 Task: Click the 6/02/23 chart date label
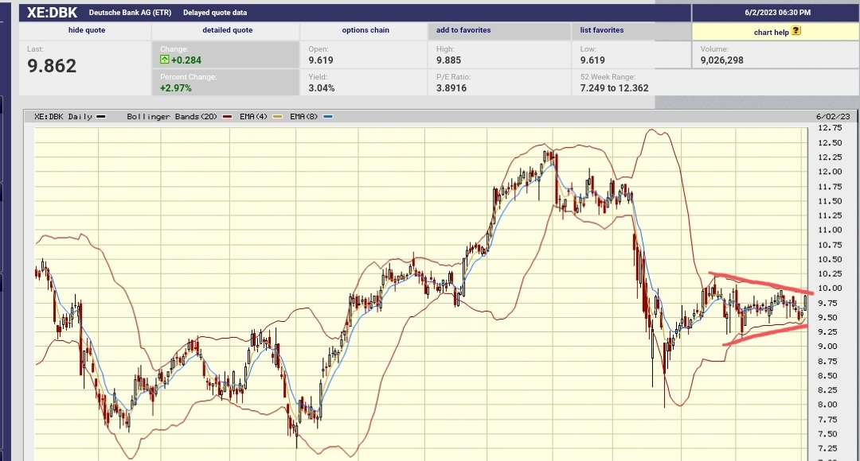click(833, 117)
